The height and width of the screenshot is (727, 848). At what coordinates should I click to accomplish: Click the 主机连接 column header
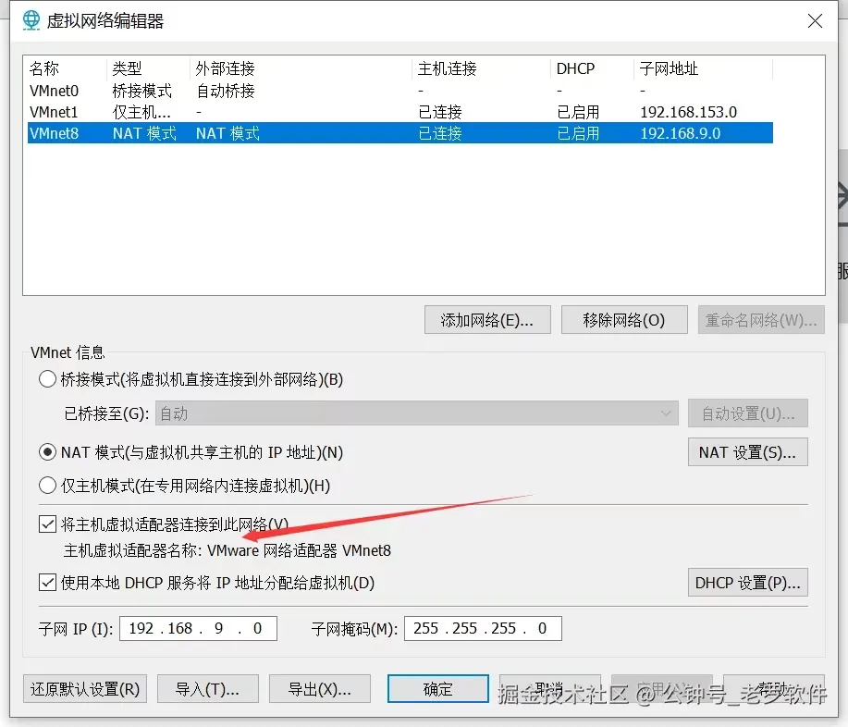[448, 68]
